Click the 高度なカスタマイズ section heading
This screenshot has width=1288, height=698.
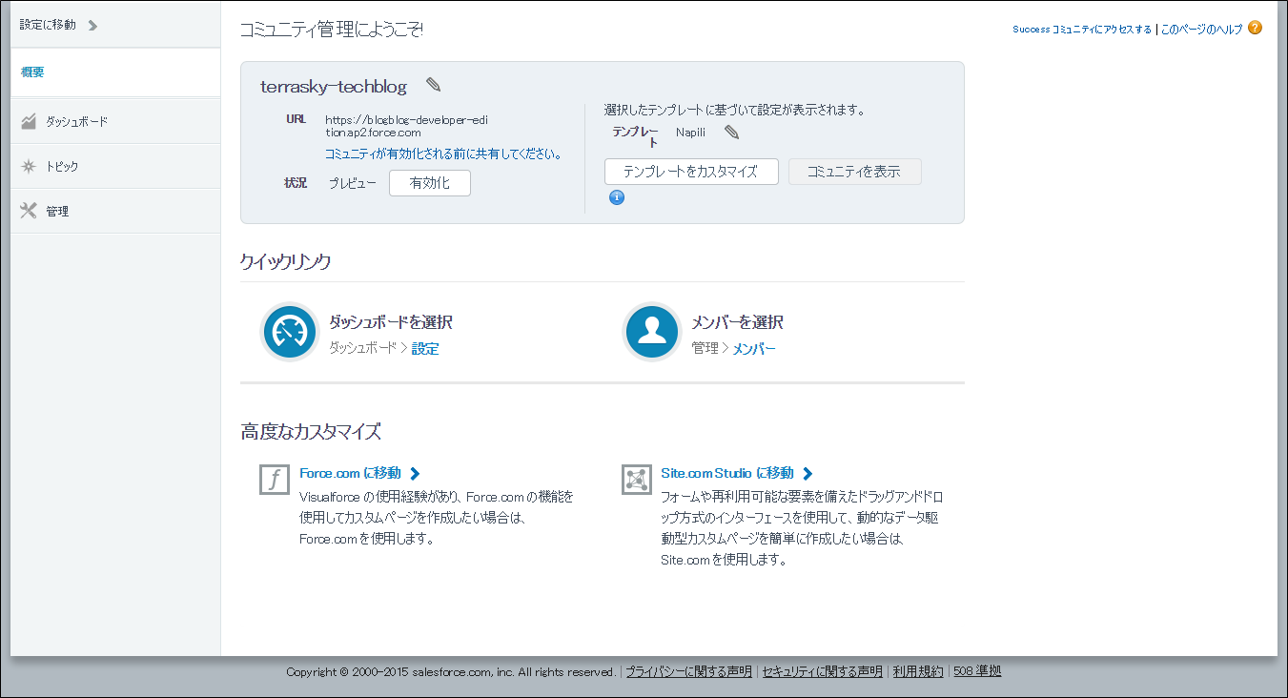(311, 432)
